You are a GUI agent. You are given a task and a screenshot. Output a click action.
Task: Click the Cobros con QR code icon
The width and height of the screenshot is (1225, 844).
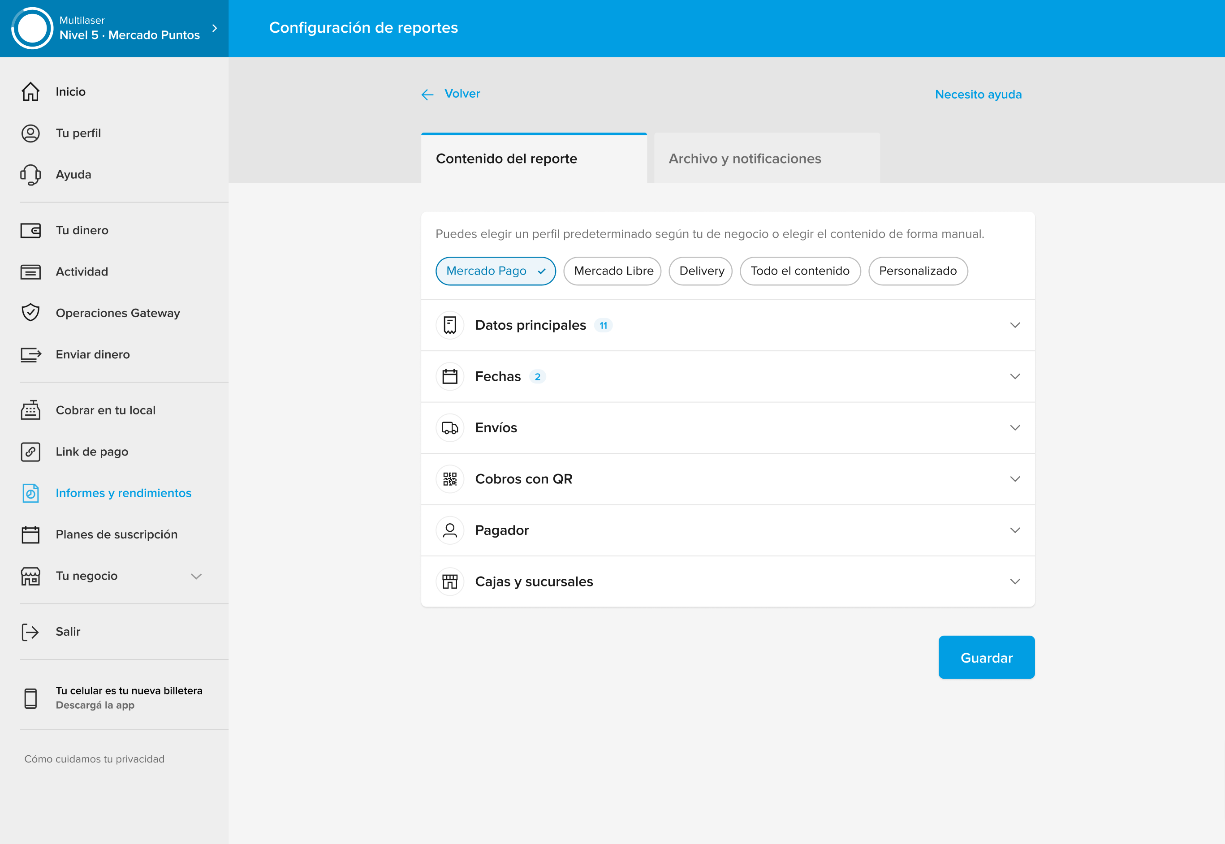449,479
